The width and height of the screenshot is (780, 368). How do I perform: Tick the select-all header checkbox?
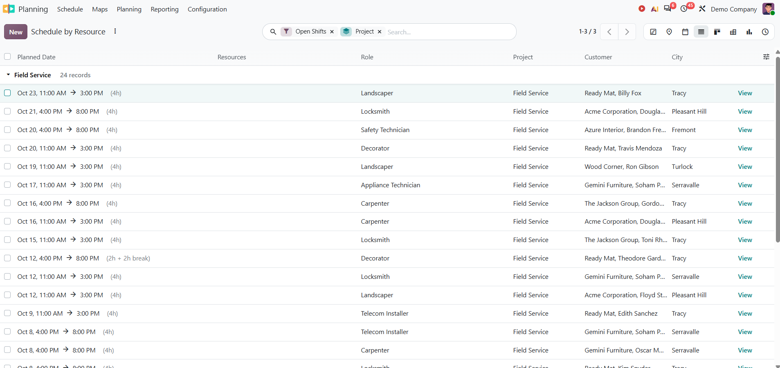[x=7, y=56]
